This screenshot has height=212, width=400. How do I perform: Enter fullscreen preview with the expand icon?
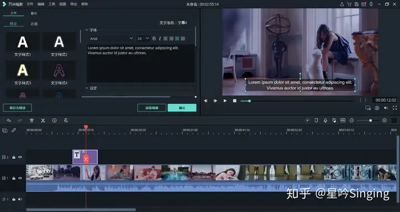[x=394, y=108]
